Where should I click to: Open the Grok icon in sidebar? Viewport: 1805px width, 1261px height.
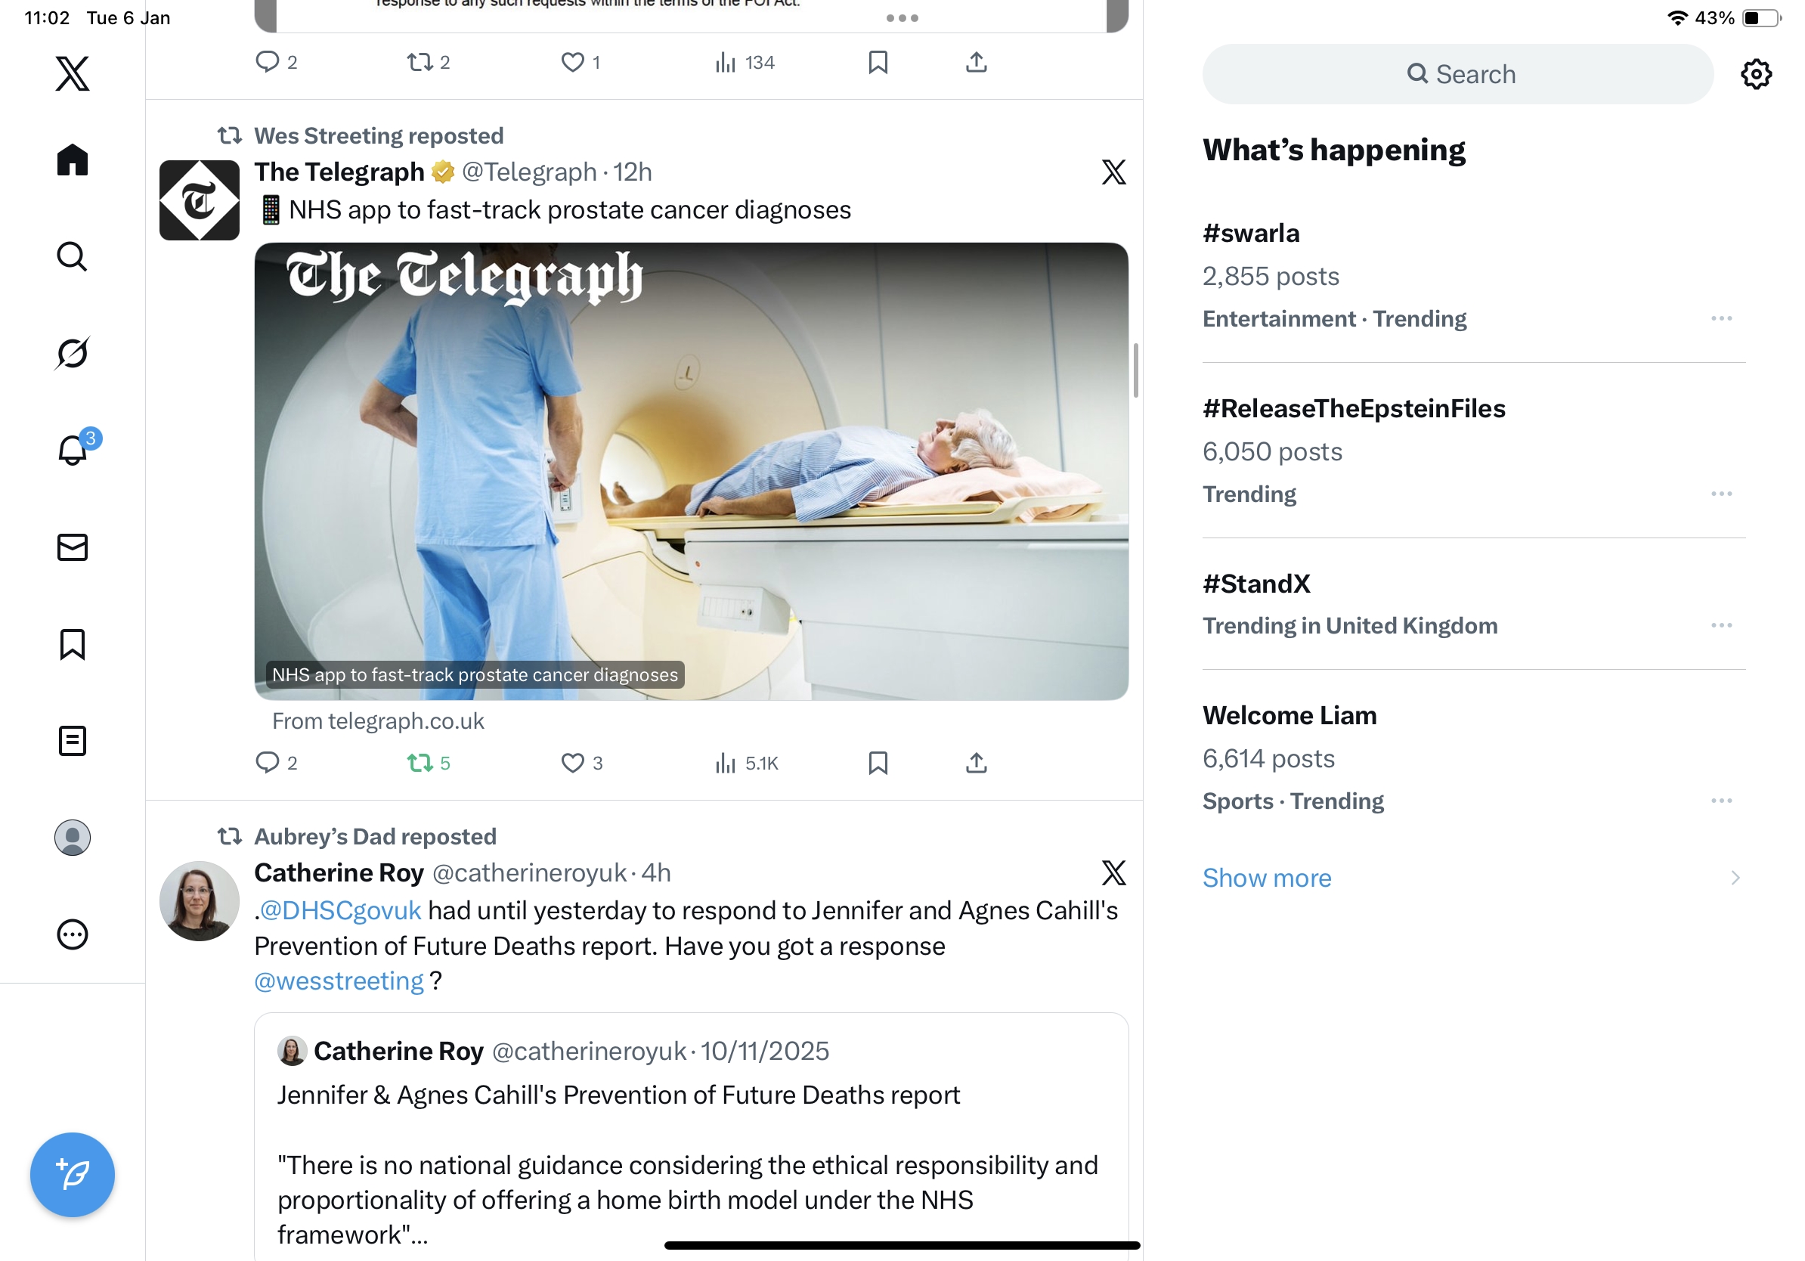point(73,353)
